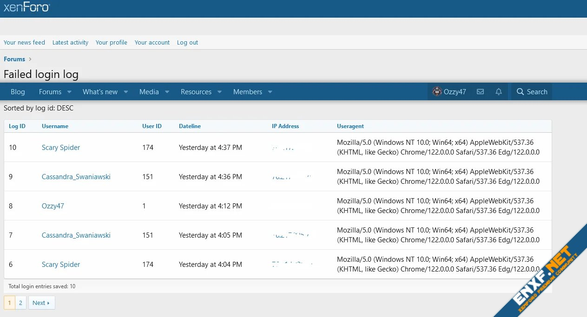
Task: Expand the What's new dropdown arrow
Action: (x=125, y=92)
